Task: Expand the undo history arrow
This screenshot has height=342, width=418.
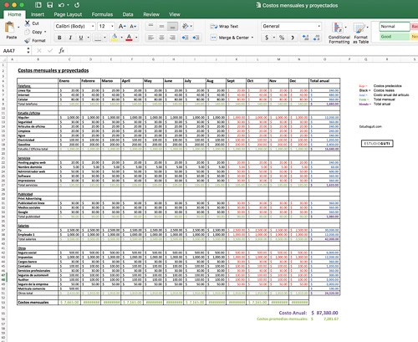Action: point(68,5)
